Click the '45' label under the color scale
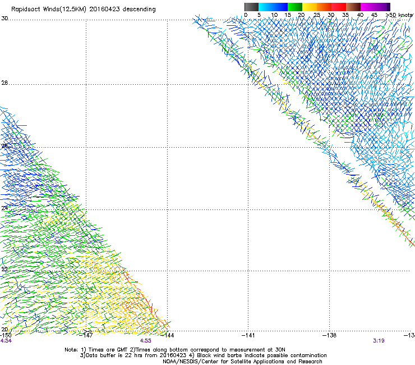415x365 pixels. pos(374,15)
